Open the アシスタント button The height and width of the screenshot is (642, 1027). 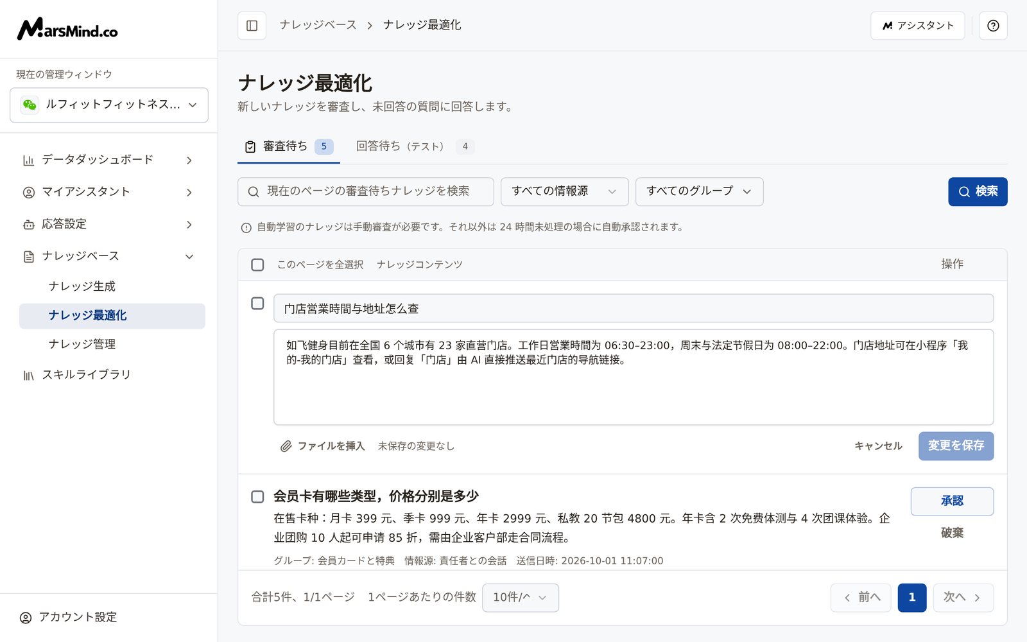click(x=917, y=26)
